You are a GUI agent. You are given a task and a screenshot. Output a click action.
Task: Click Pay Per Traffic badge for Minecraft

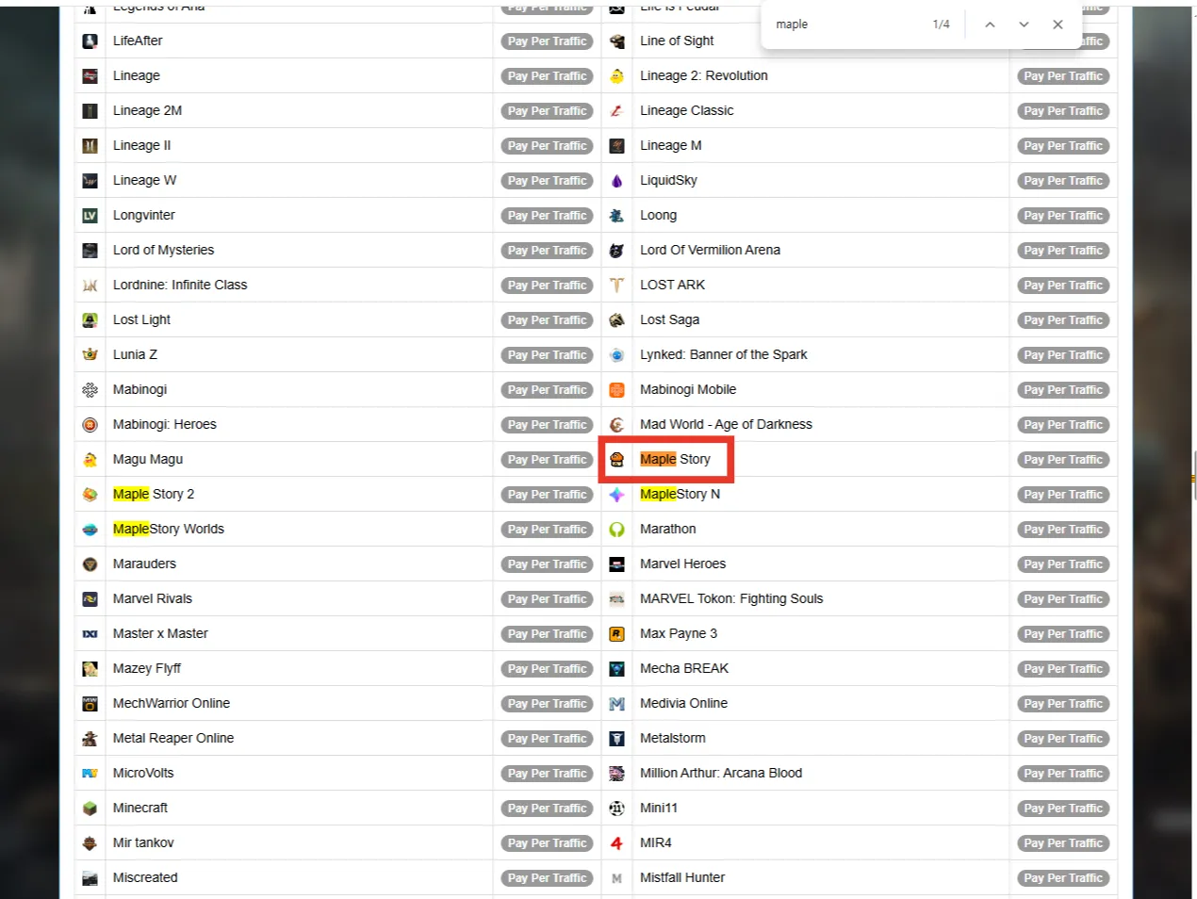pos(547,809)
